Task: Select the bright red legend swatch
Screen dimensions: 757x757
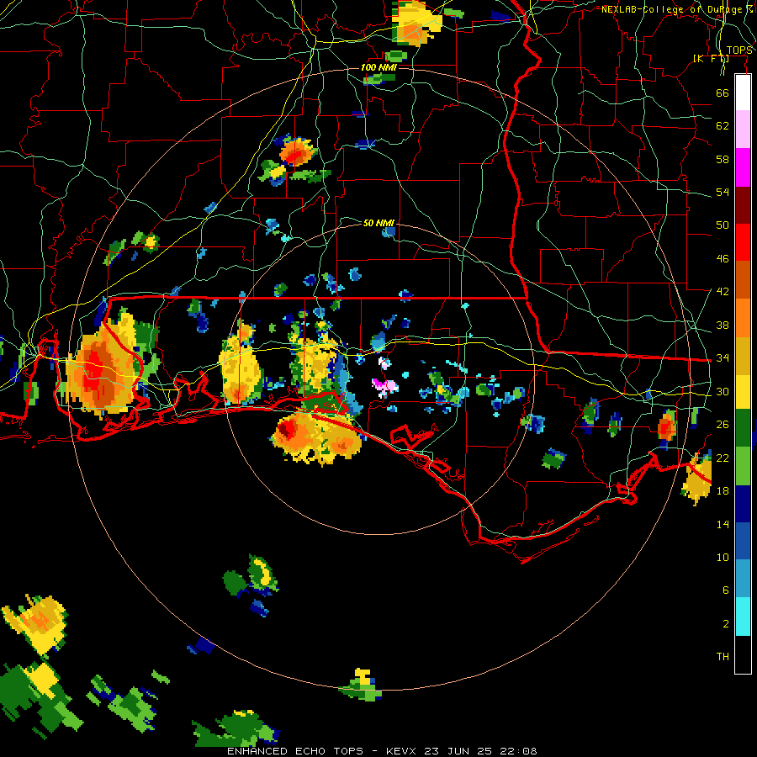Action: (743, 242)
